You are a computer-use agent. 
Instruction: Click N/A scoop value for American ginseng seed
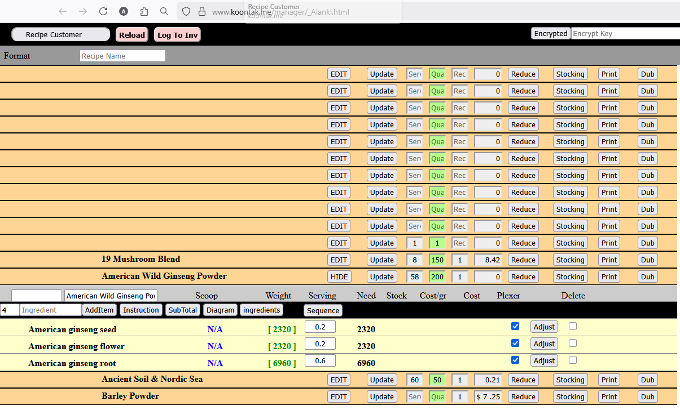coord(215,329)
